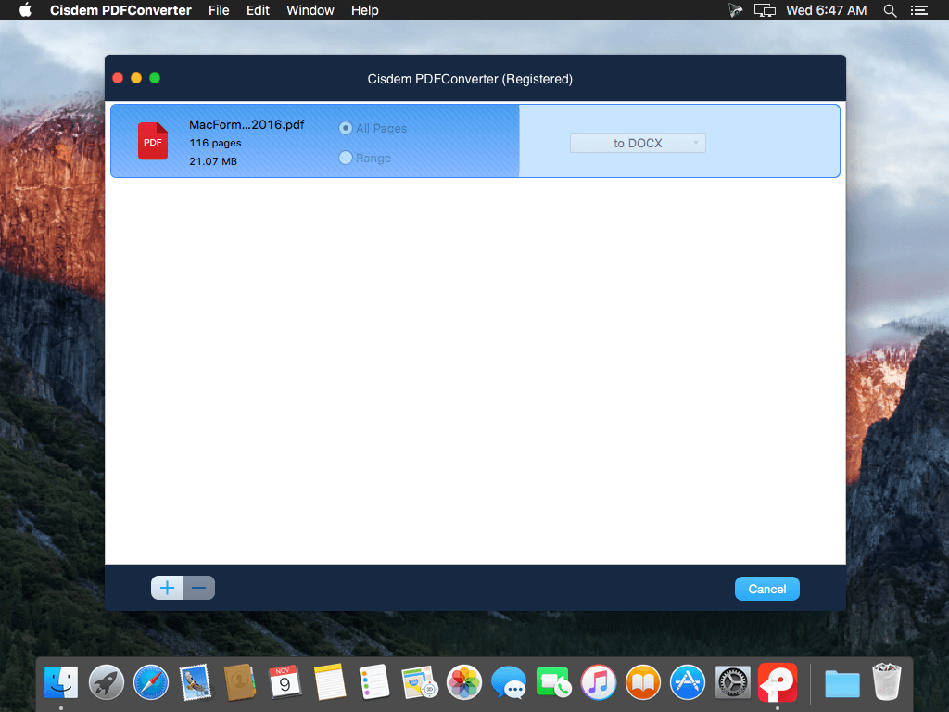949x712 pixels.
Task: Open iBooks from the Dock
Action: 643,682
